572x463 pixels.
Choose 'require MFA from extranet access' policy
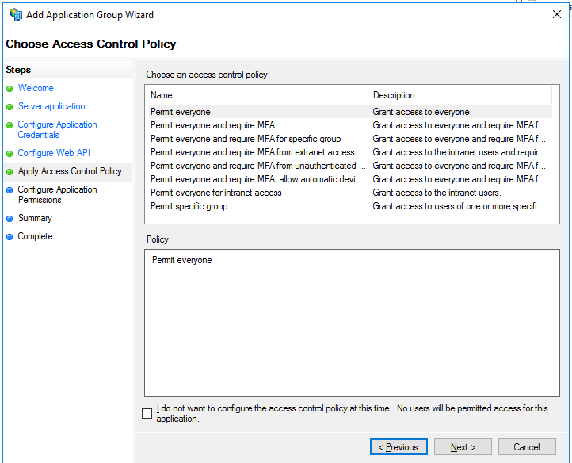tap(252, 152)
